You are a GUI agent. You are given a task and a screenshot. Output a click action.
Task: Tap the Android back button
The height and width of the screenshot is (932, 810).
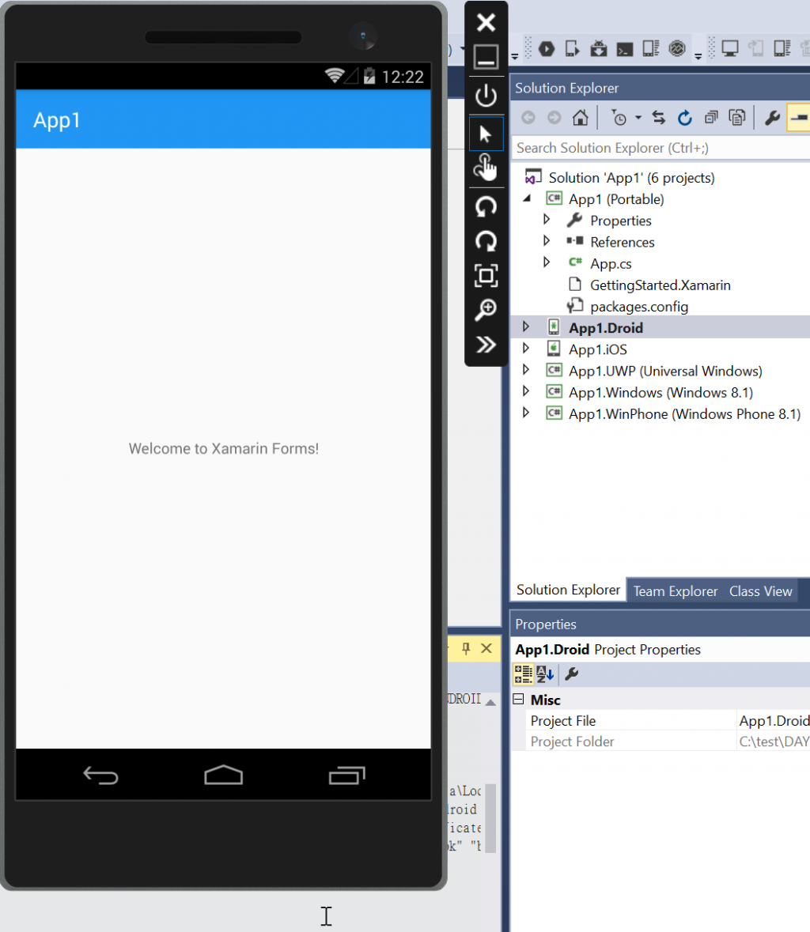100,775
